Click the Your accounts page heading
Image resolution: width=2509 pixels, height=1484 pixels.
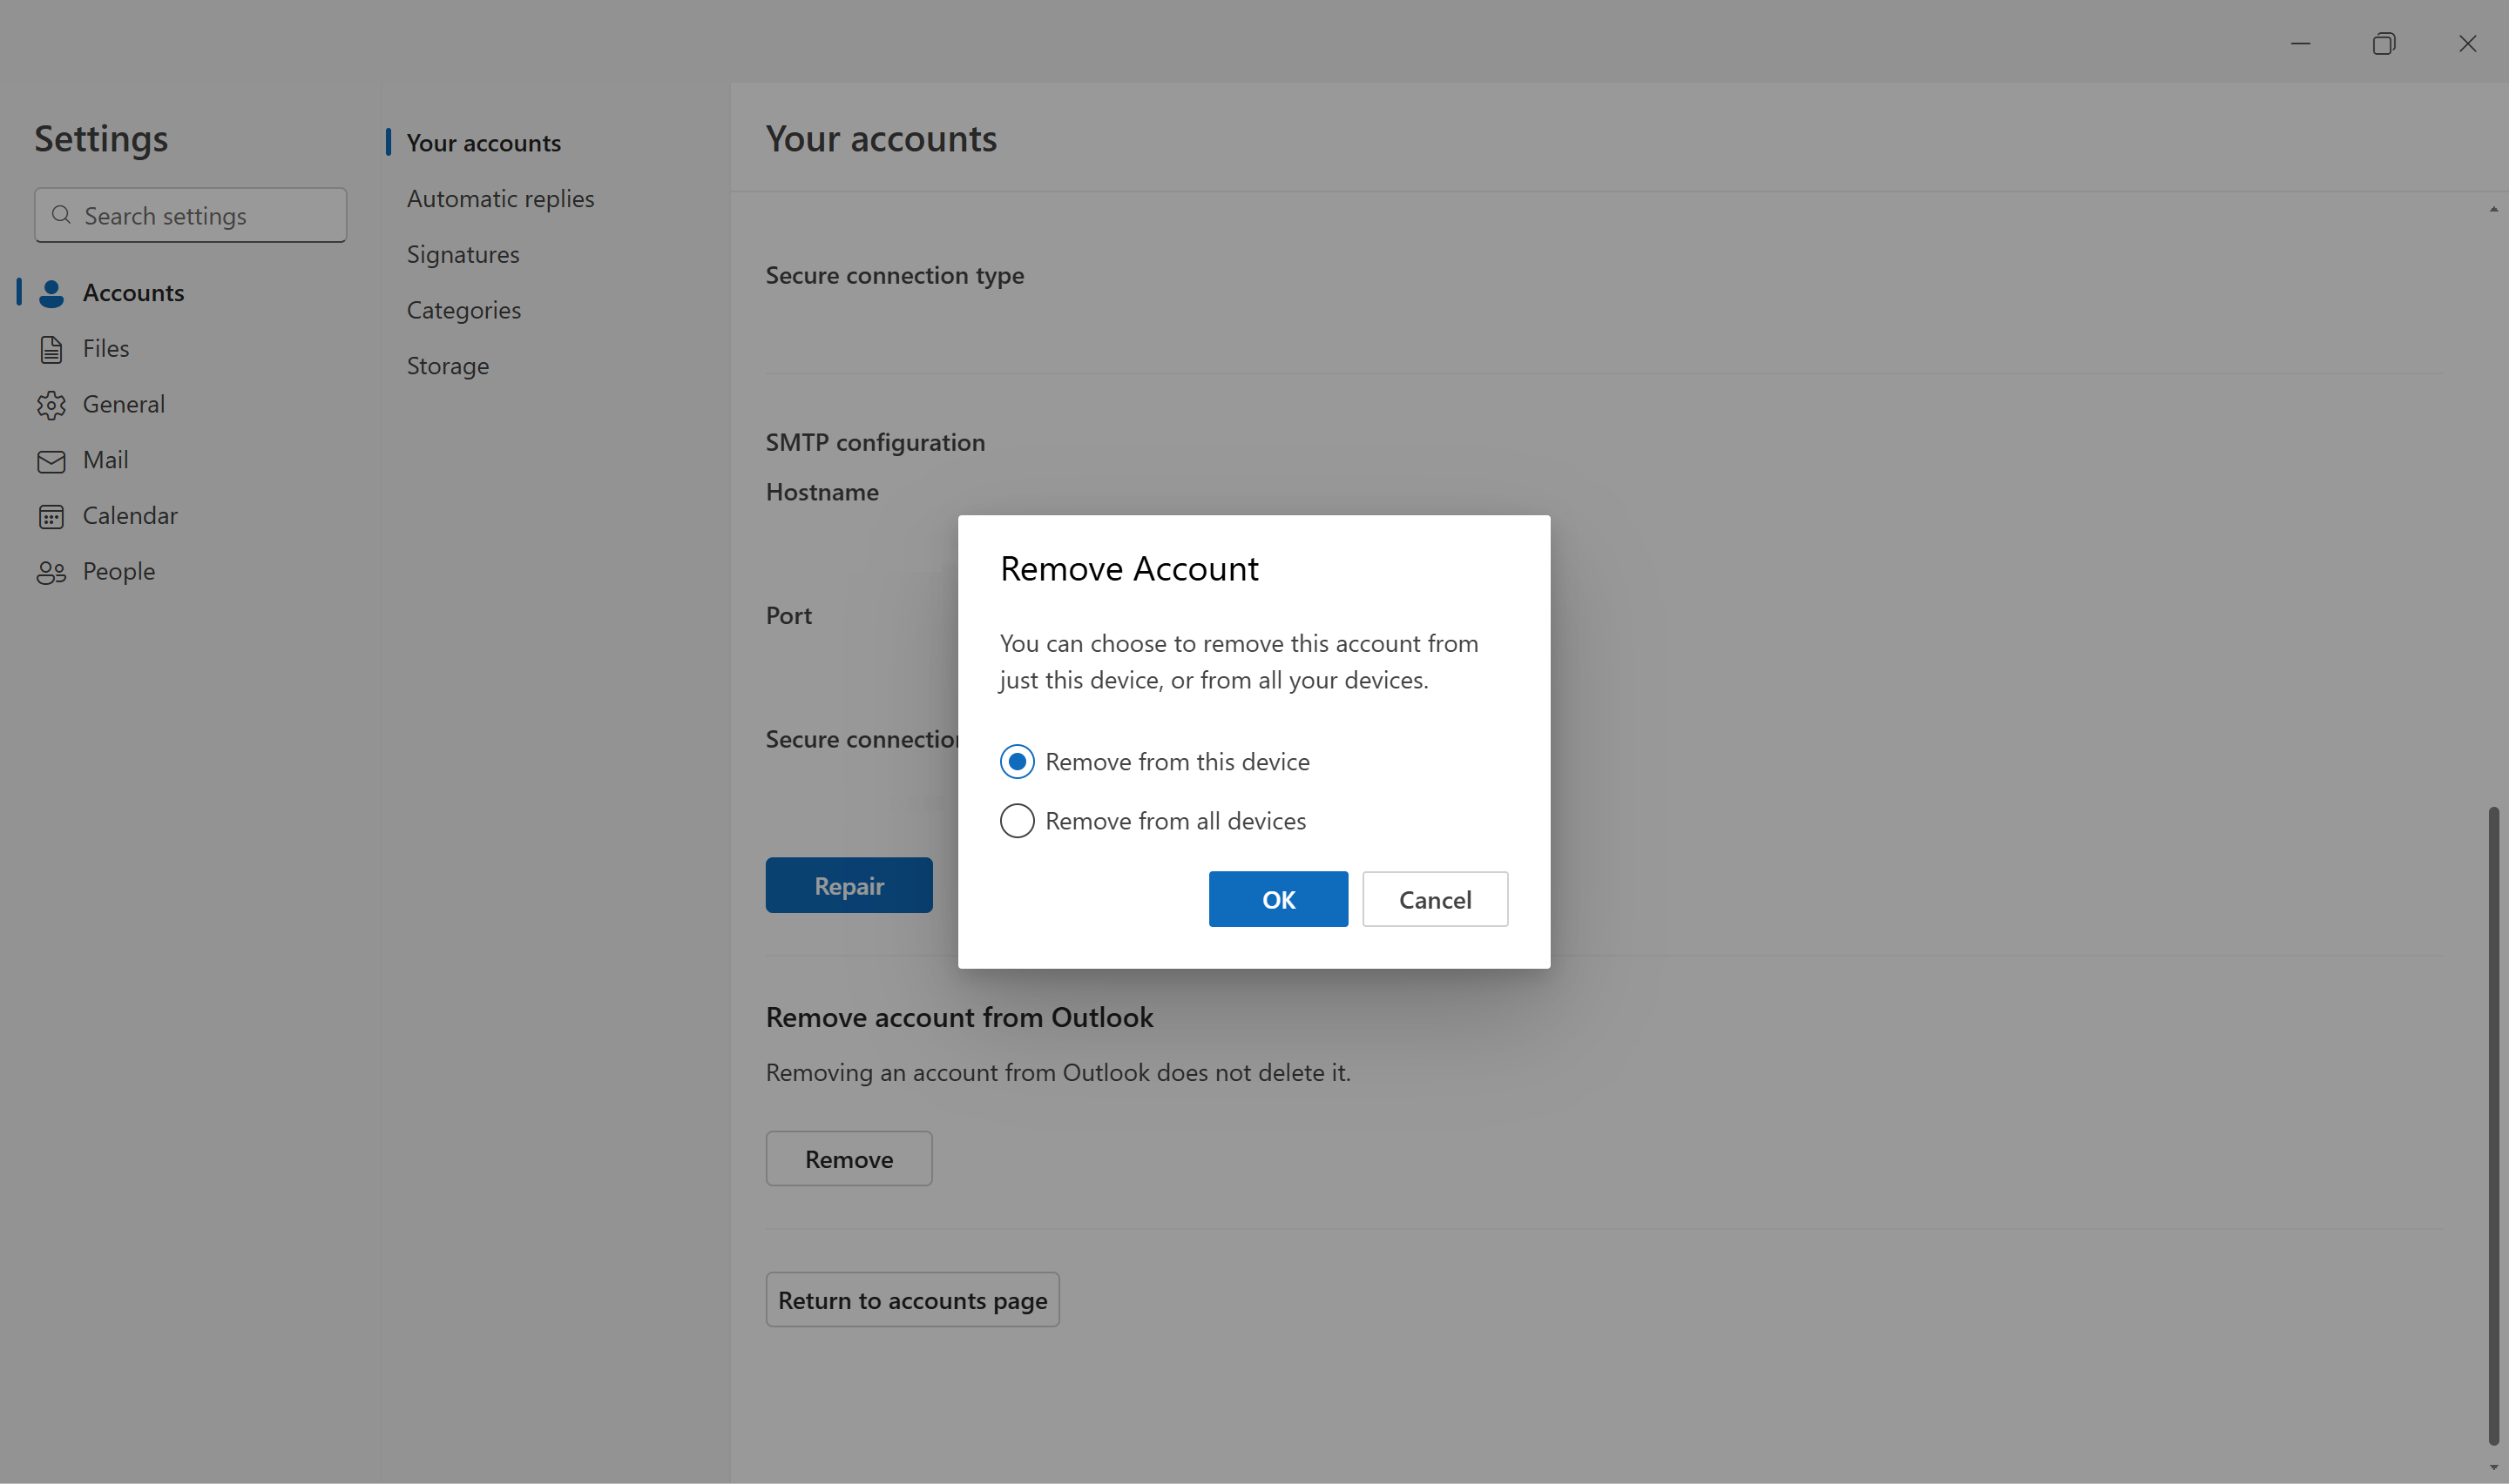(x=881, y=138)
